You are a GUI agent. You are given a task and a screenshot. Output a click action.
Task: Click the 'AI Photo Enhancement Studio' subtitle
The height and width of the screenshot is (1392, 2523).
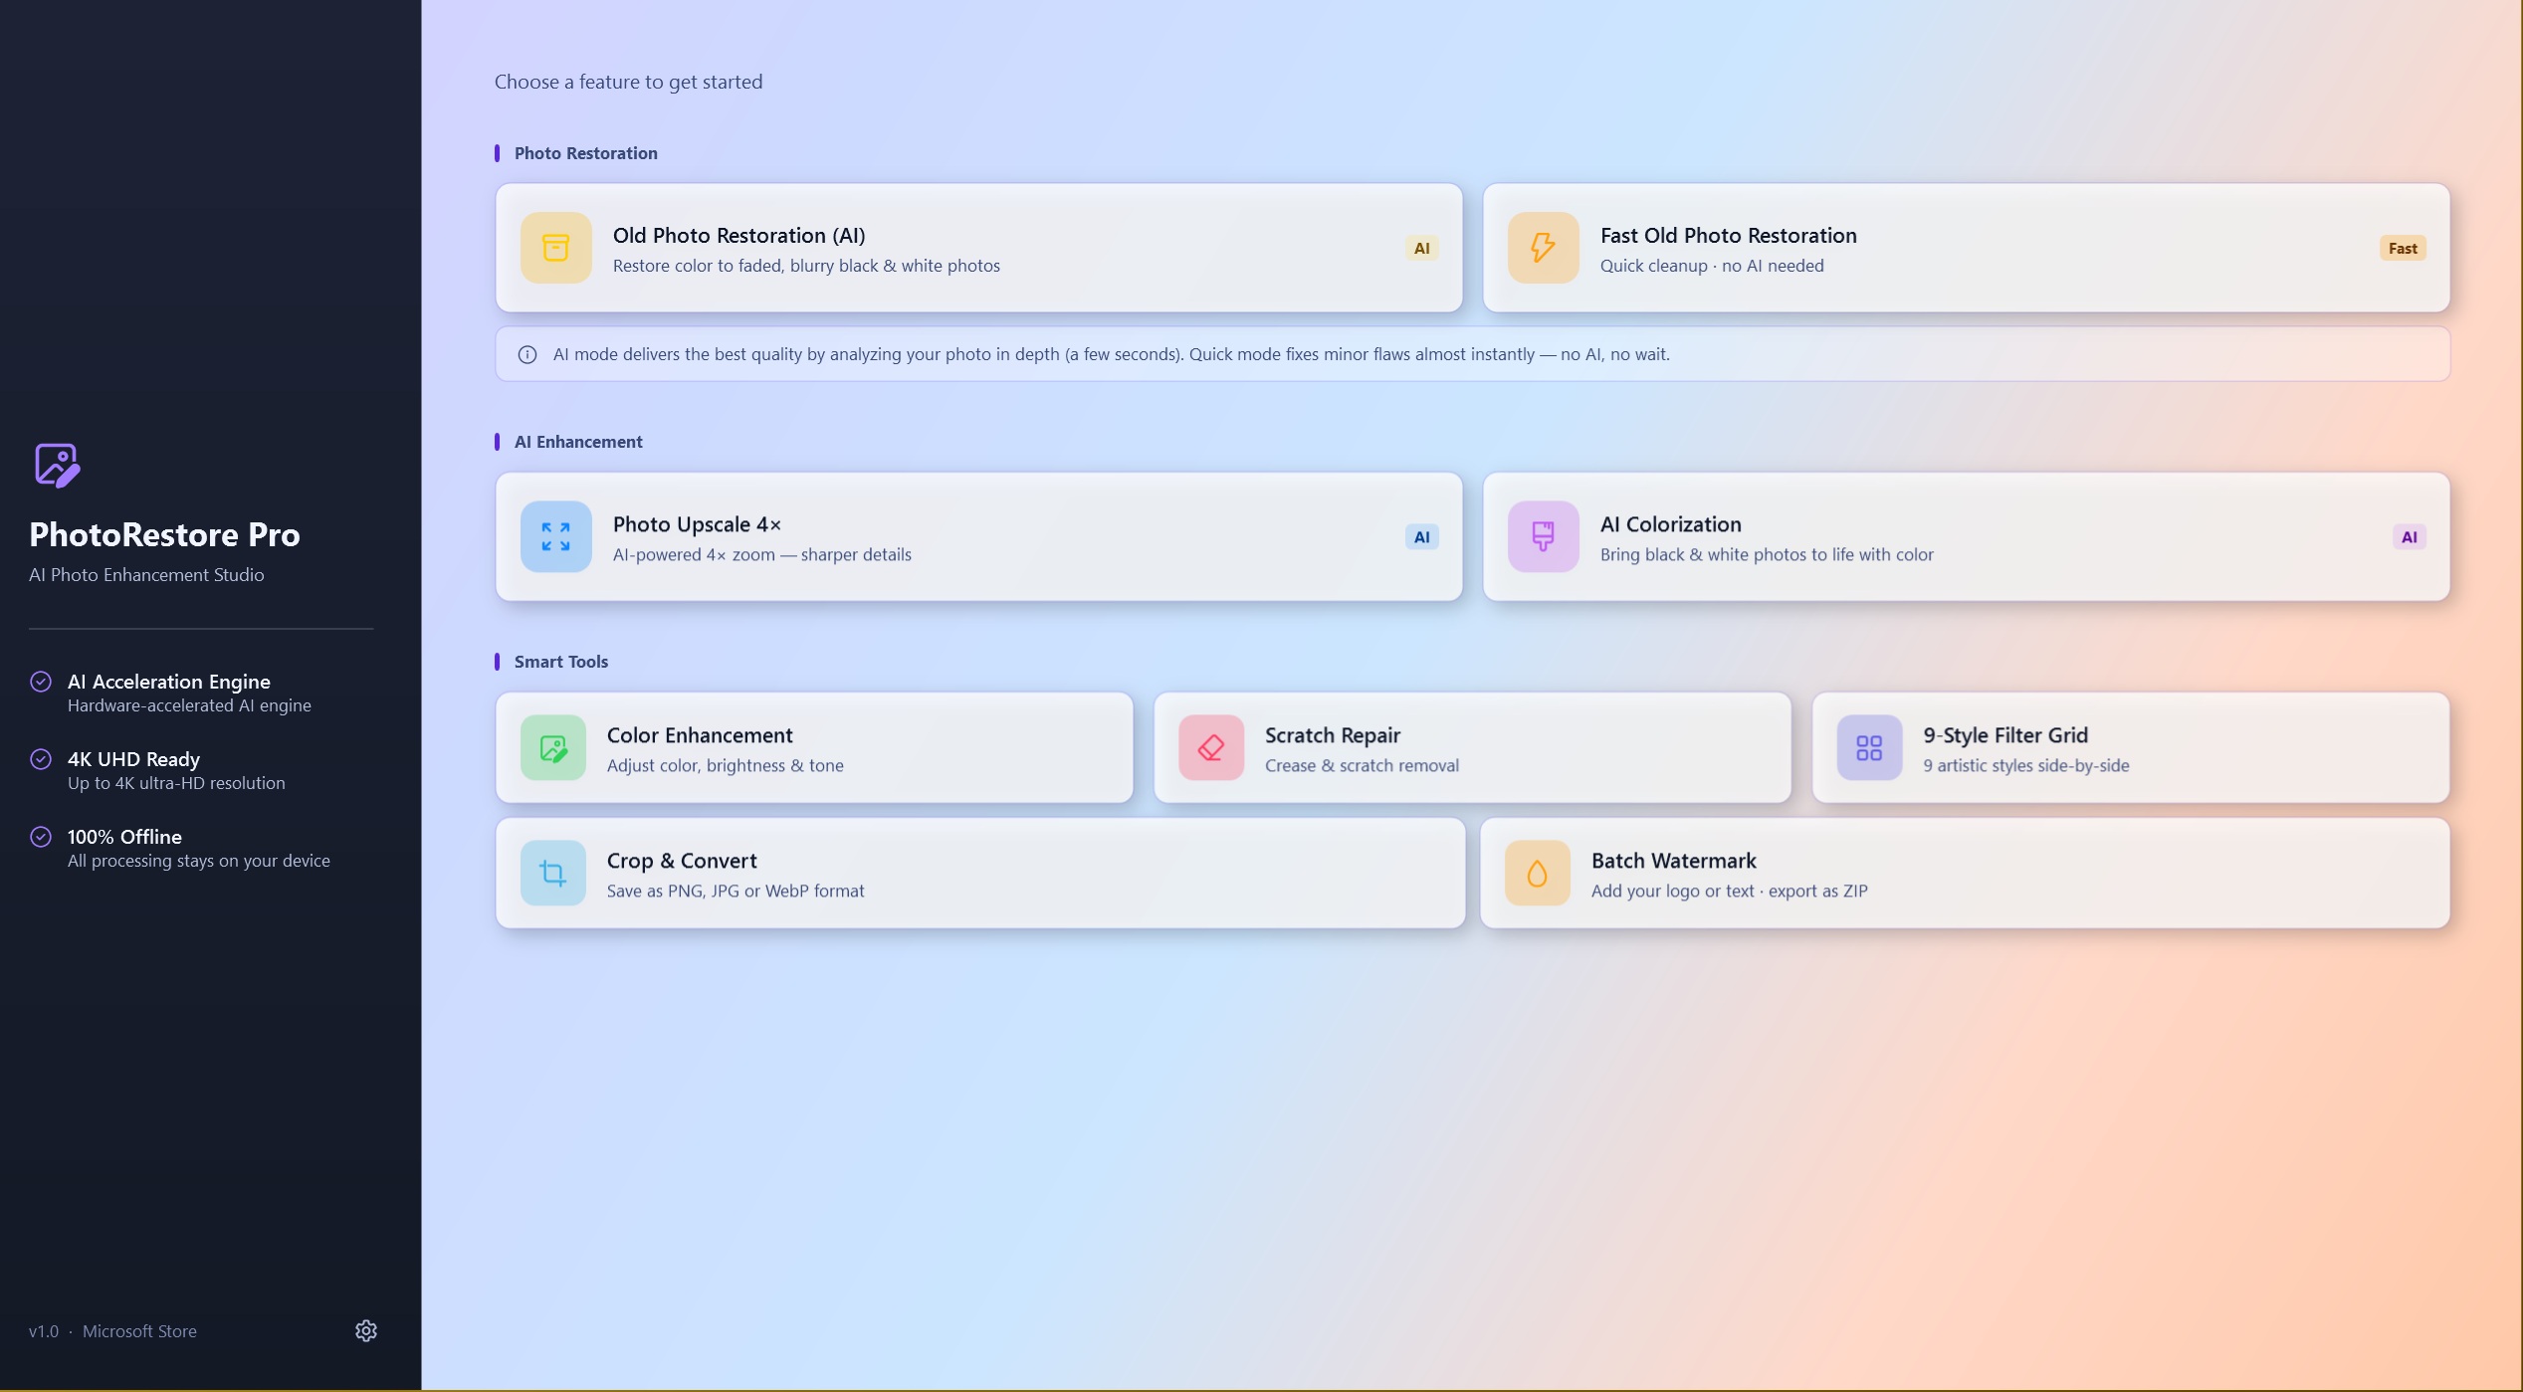pos(146,575)
